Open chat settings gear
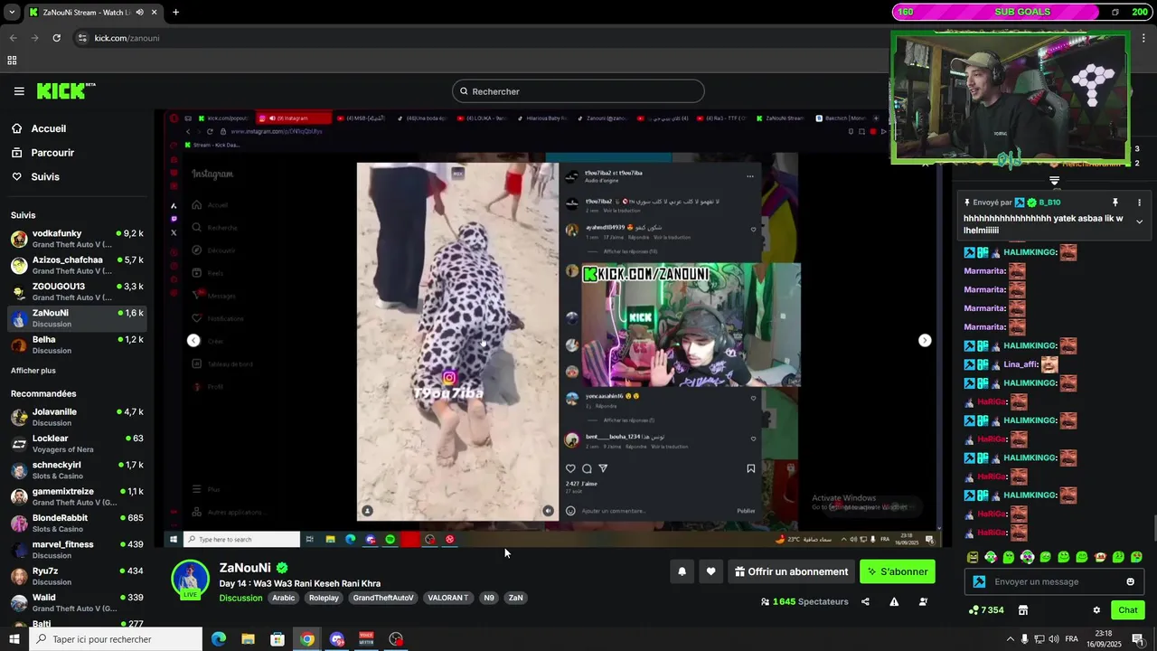Image resolution: width=1157 pixels, height=651 pixels. pyautogui.click(x=1096, y=610)
